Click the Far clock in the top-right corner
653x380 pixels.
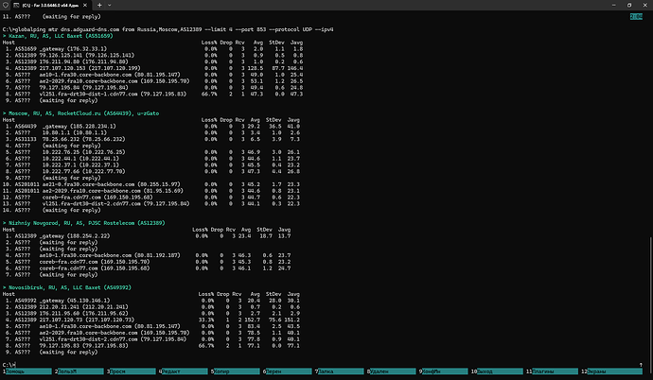(636, 17)
